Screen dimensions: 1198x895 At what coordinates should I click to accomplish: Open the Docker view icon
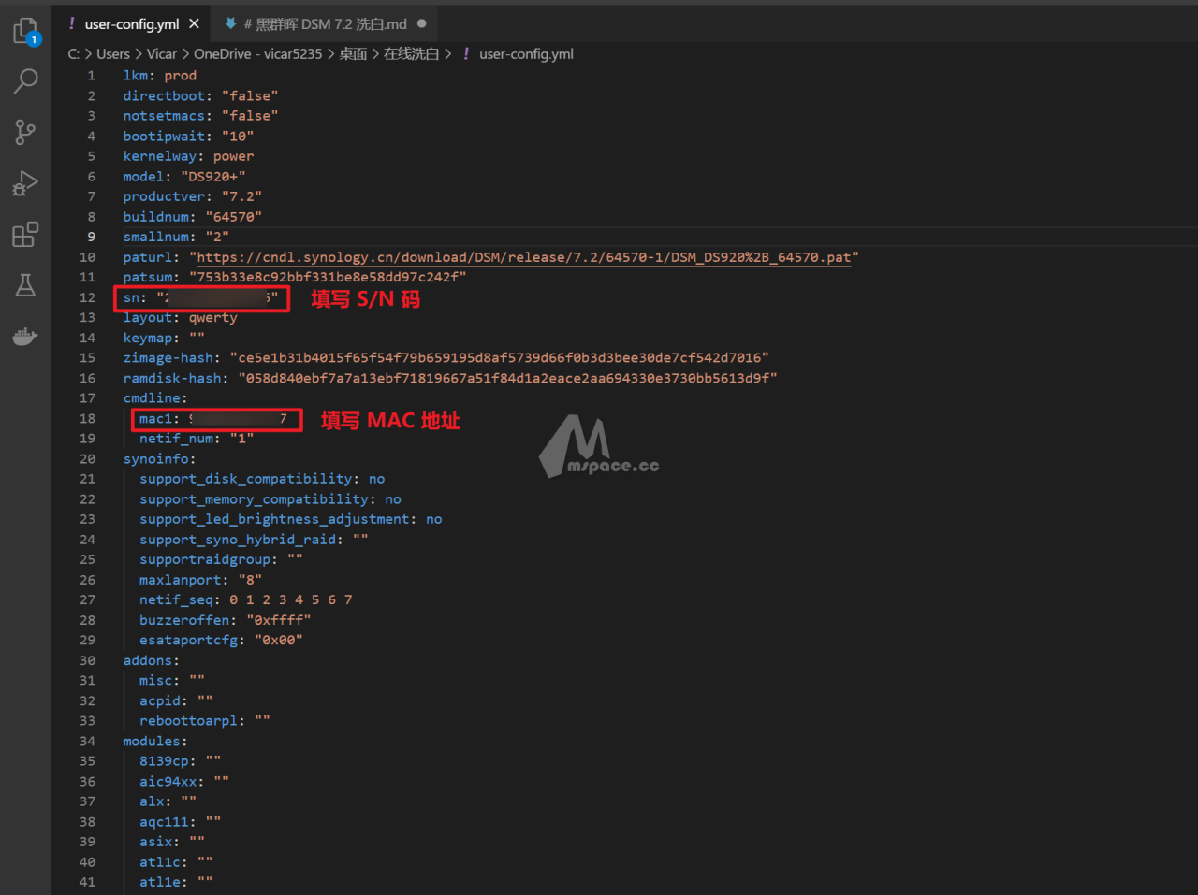coord(25,336)
